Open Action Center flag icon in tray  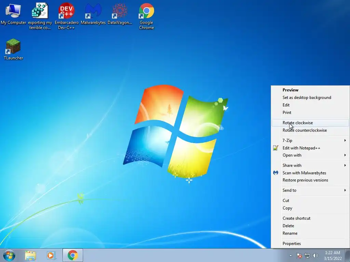299,256
